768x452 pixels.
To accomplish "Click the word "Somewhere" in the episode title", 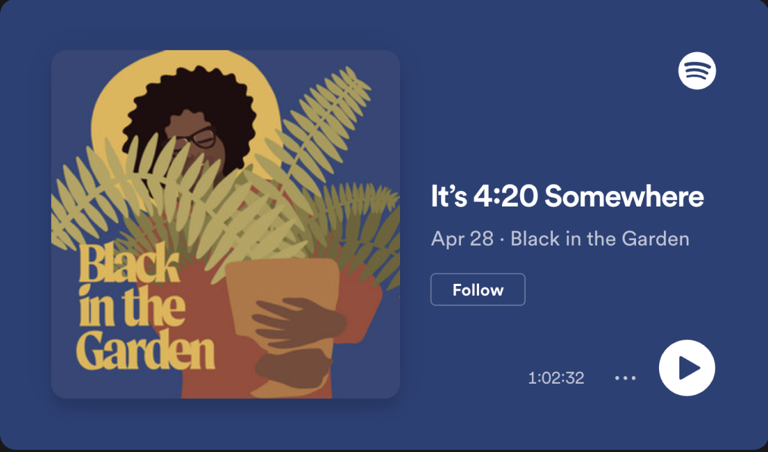I will point(624,196).
